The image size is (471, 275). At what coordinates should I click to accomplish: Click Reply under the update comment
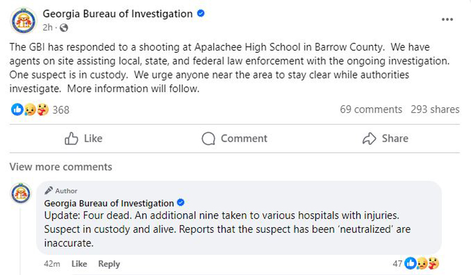tap(109, 264)
